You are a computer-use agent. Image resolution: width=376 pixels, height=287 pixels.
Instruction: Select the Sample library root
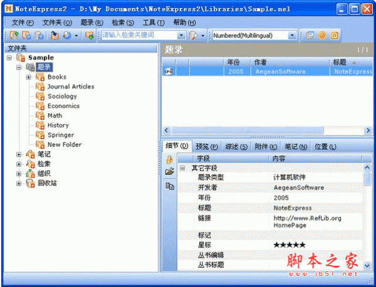tap(41, 58)
